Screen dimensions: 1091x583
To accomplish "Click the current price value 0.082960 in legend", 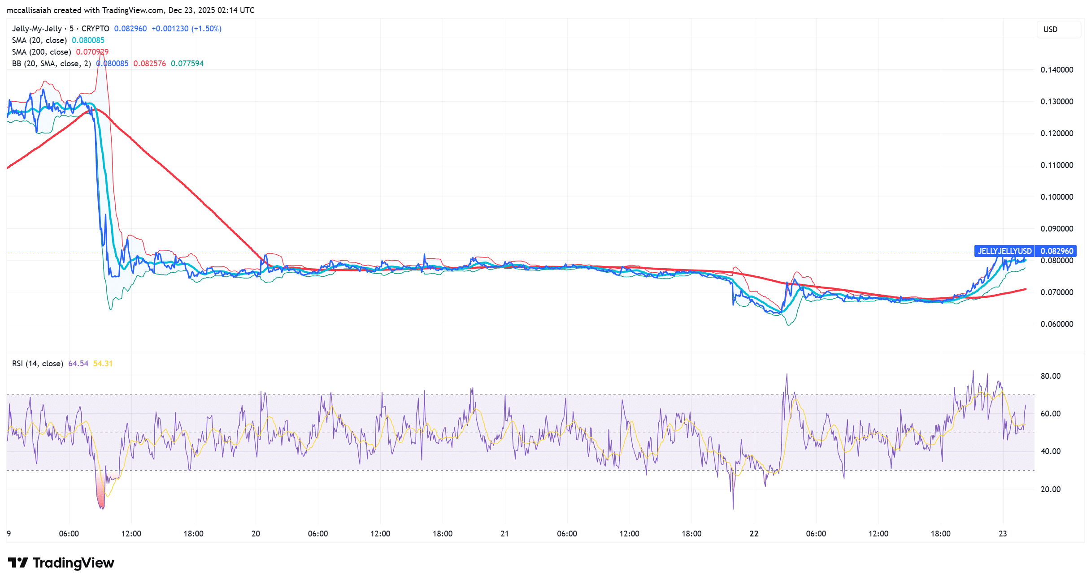I will pyautogui.click(x=130, y=28).
